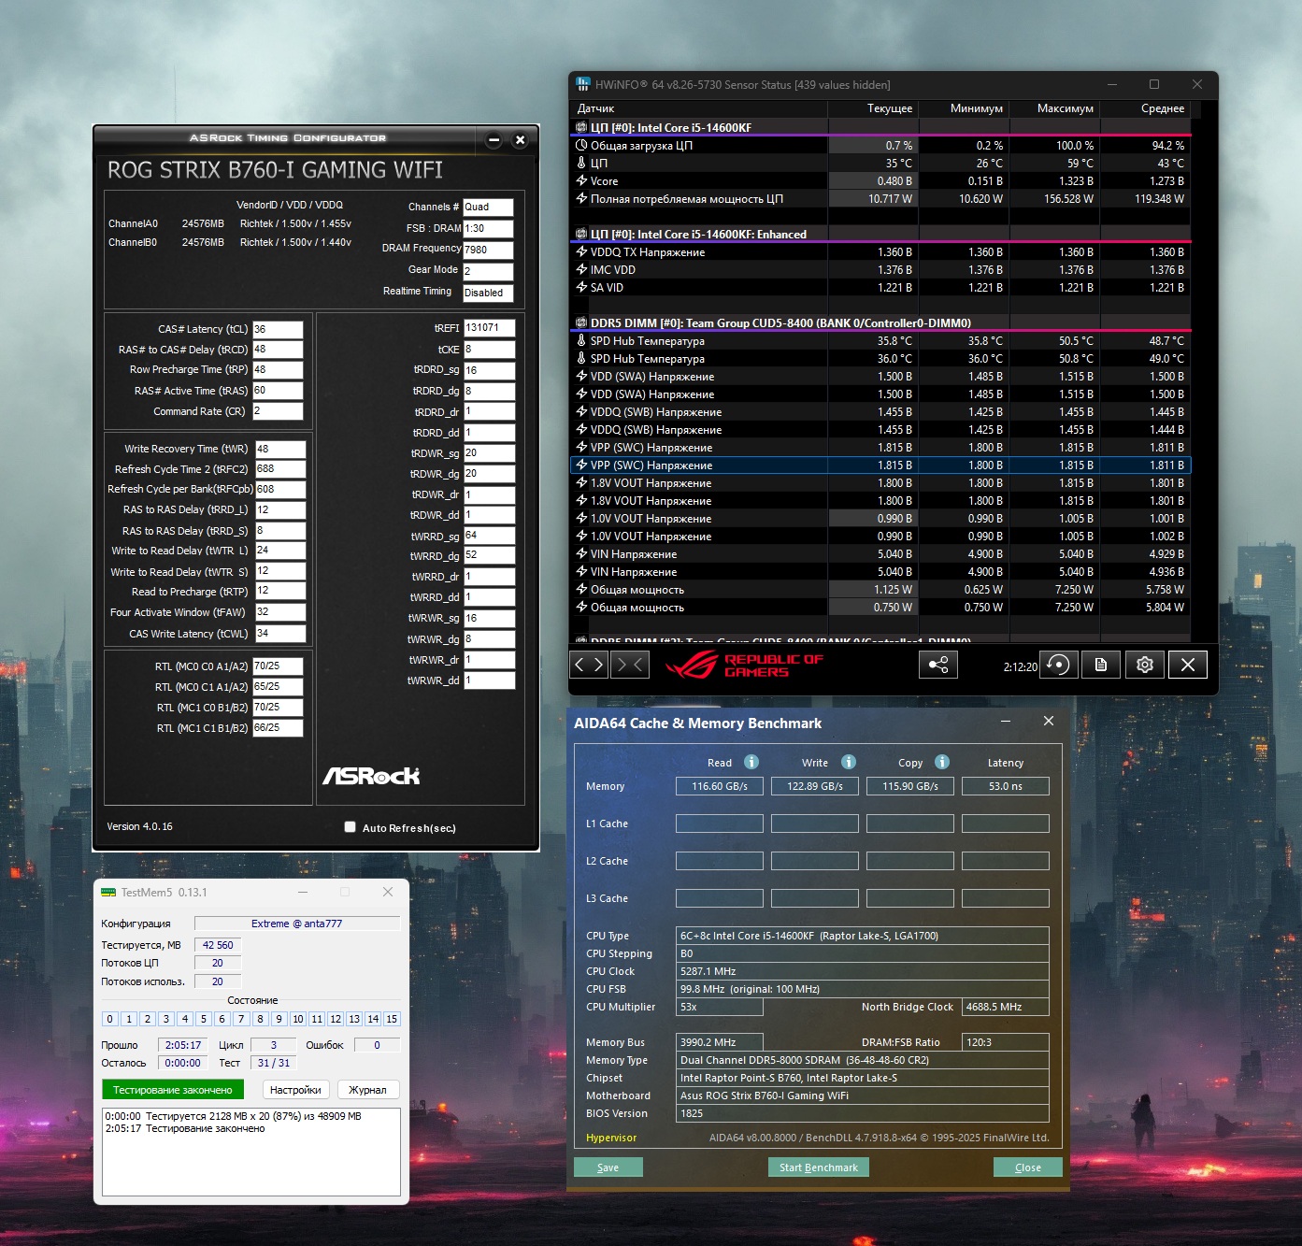Click lightning icon beside Vcore row
Viewport: 1302px width, 1246px height.
(581, 180)
